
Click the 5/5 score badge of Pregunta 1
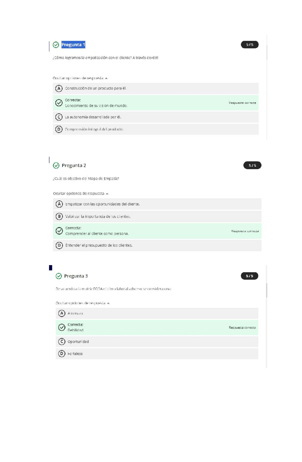point(249,45)
